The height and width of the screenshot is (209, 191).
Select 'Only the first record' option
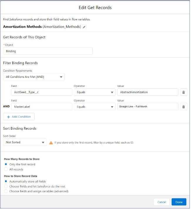pyautogui.click(x=6, y=164)
